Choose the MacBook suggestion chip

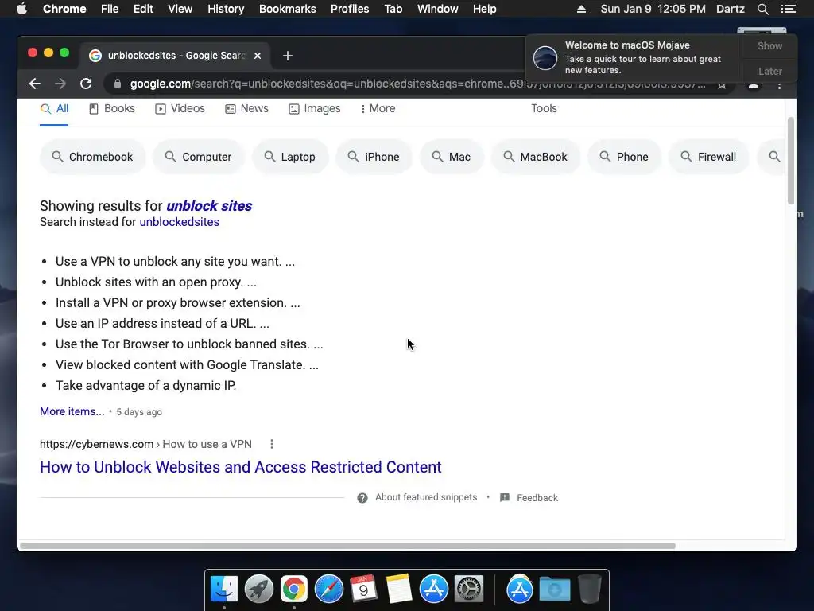(535, 157)
